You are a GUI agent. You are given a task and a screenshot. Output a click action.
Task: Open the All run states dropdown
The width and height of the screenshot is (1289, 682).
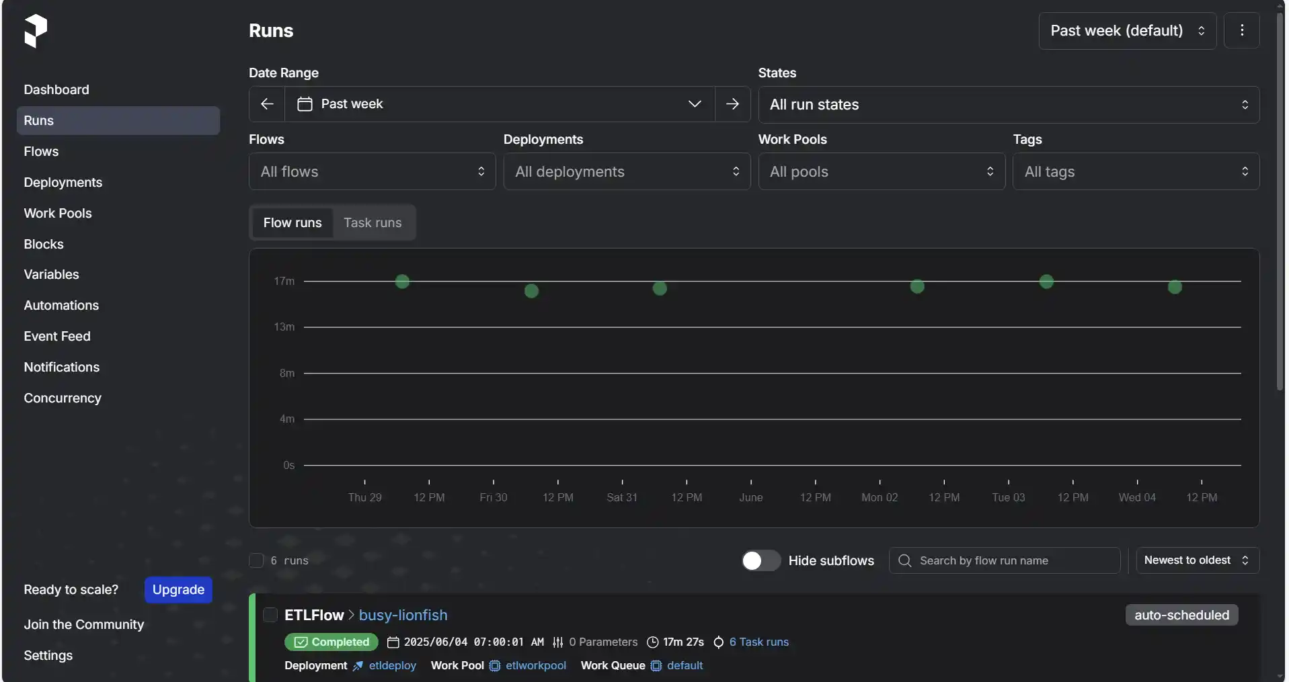(1008, 105)
